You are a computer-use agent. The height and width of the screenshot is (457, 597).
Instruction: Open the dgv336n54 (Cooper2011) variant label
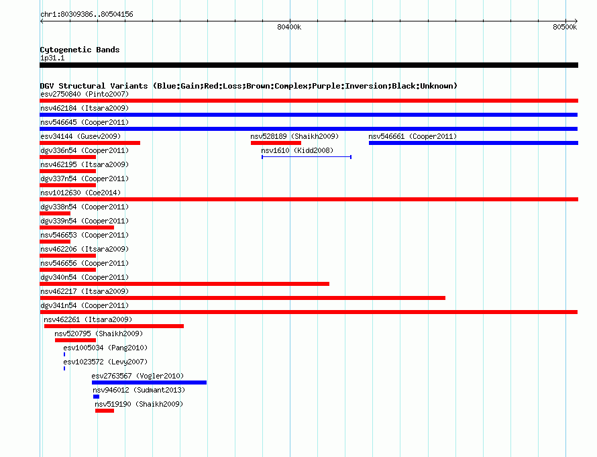pyautogui.click(x=85, y=150)
